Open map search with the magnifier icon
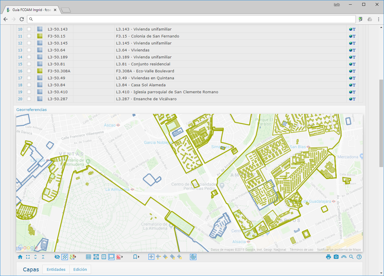 (351, 257)
